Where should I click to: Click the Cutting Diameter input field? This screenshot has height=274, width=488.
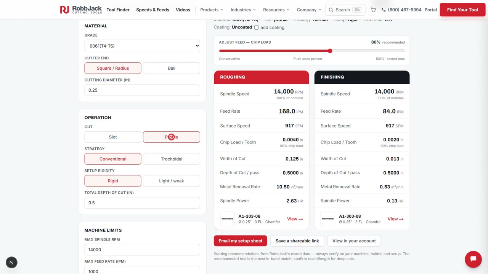142,90
